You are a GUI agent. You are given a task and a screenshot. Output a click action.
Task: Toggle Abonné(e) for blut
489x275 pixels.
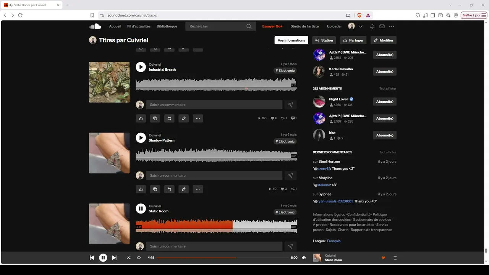[x=385, y=135]
